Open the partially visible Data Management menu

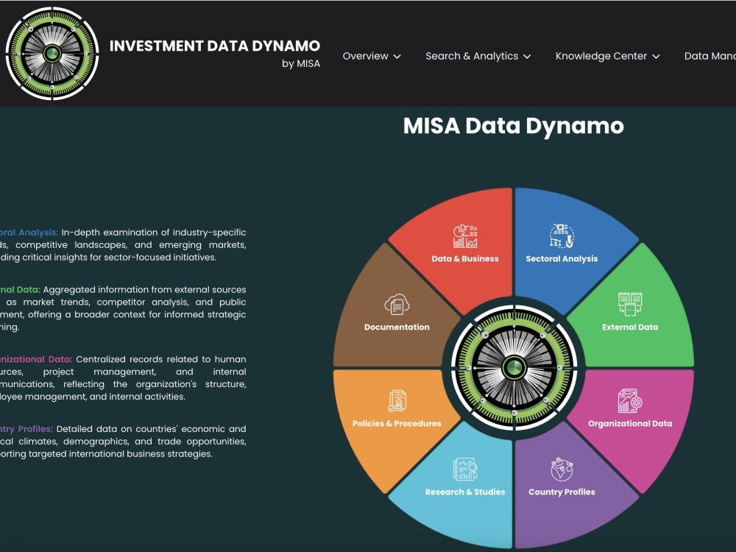(710, 56)
